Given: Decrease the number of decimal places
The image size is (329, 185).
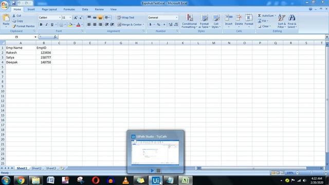Looking at the screenshot, I should [x=176, y=25].
